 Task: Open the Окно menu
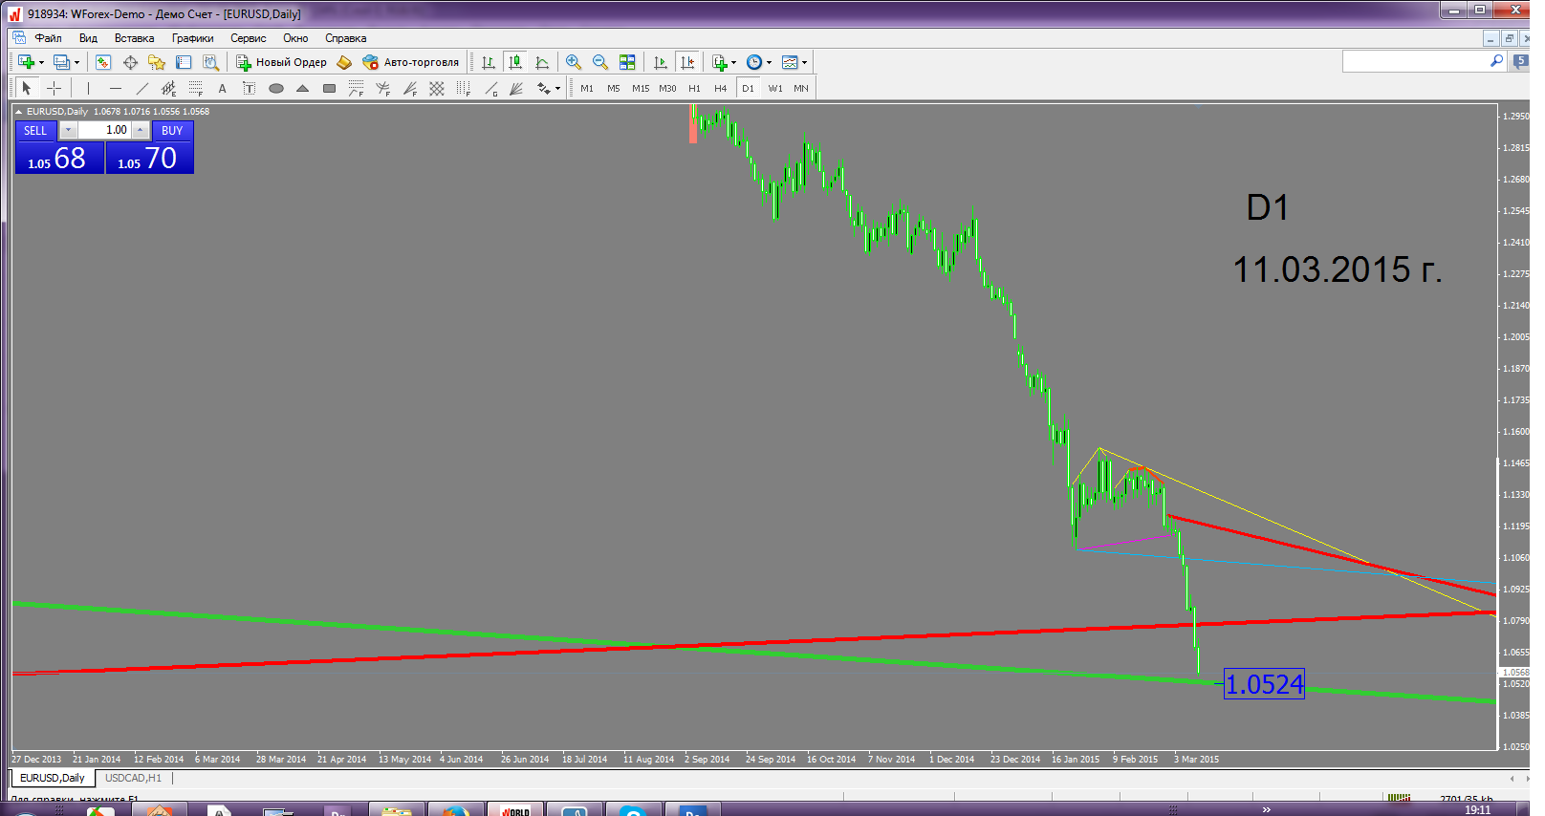[295, 38]
